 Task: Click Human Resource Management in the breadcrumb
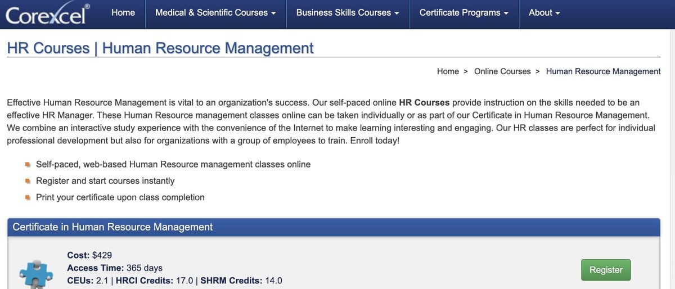click(603, 71)
